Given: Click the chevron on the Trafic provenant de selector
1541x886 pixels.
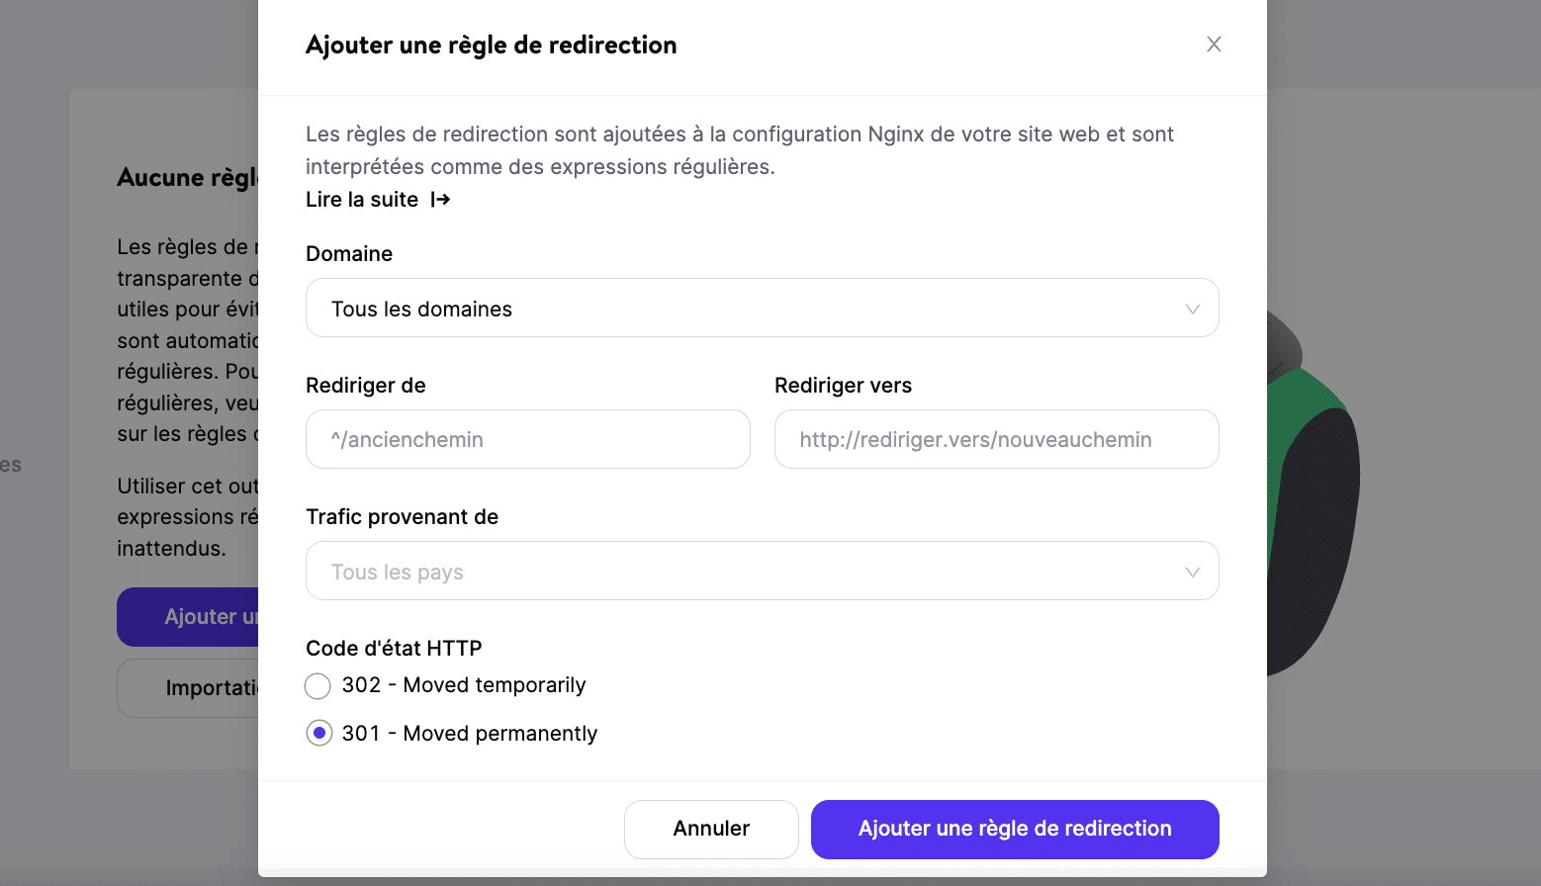Looking at the screenshot, I should [x=1192, y=571].
